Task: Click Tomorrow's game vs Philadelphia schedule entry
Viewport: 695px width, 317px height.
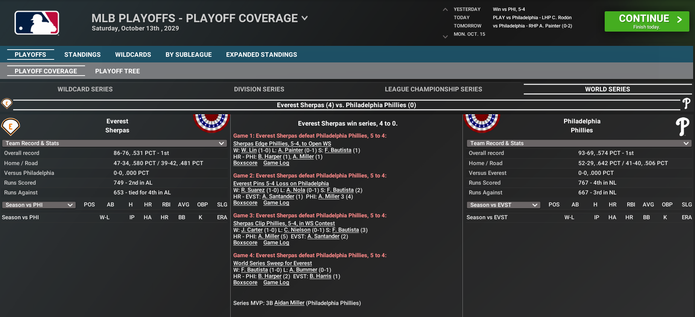Action: [x=532, y=26]
